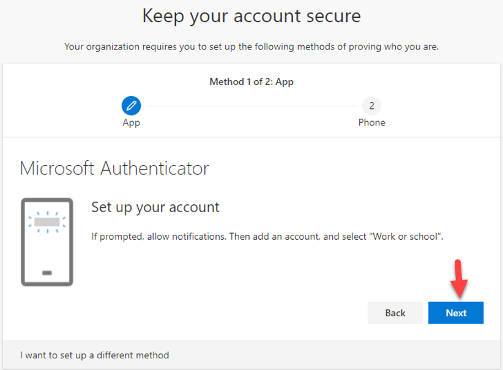Select the "App" step label
Screen dimensions: 503x370
131,122
